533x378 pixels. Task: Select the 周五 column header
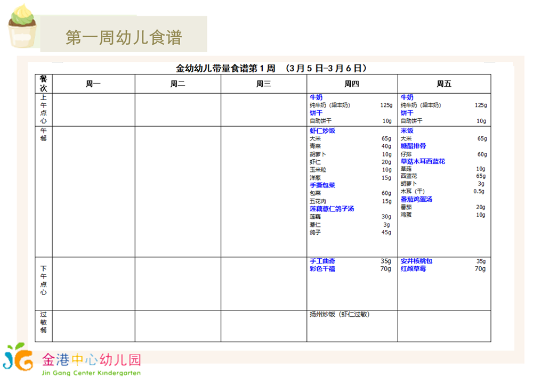[x=444, y=84]
